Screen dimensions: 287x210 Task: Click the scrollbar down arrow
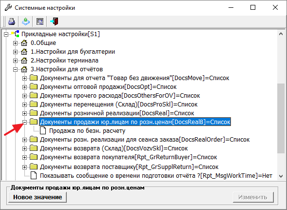click(281, 176)
